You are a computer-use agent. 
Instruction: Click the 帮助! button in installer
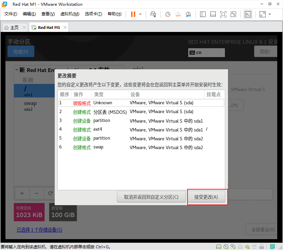click(x=265, y=52)
